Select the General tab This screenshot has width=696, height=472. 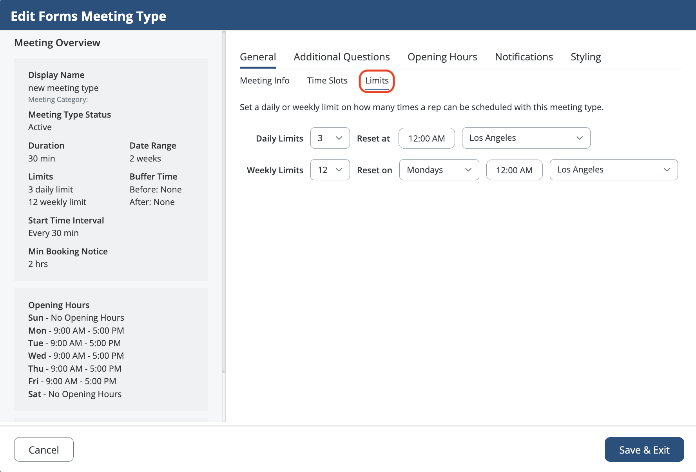tap(258, 57)
